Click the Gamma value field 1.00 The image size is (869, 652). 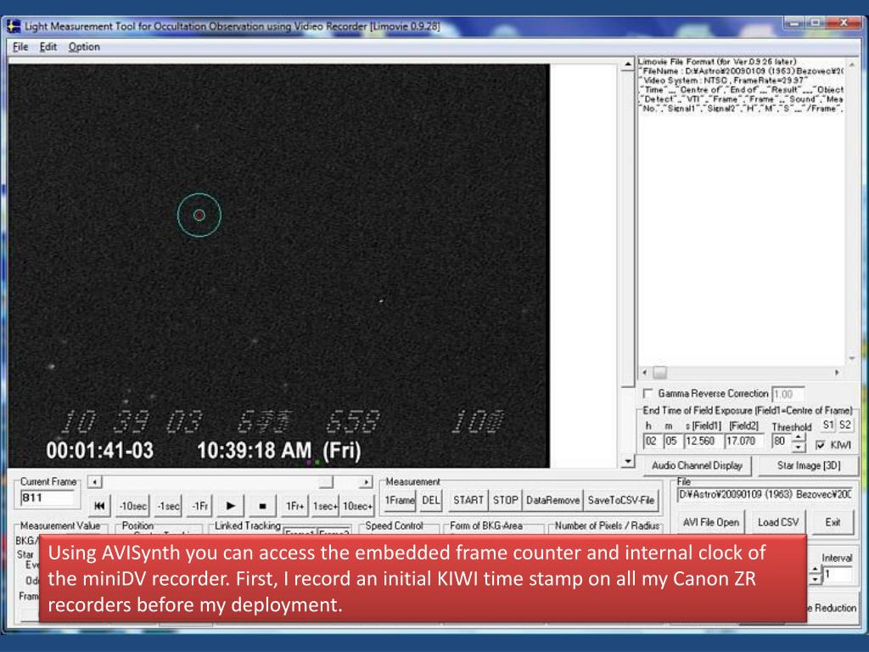(788, 394)
